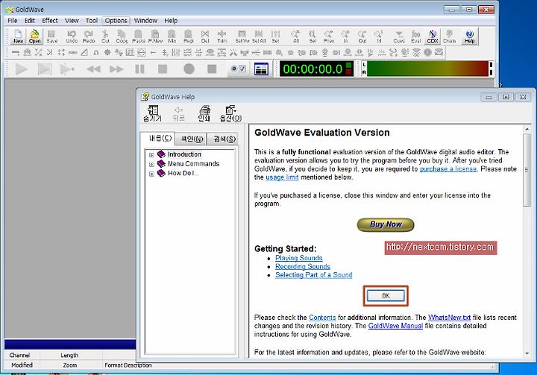
Task: Click the Trim toolbar icon
Action: [x=222, y=36]
